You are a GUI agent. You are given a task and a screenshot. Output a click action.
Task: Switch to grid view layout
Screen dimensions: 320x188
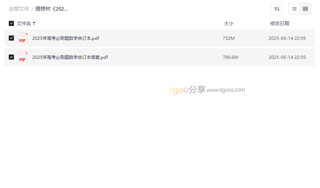click(305, 9)
